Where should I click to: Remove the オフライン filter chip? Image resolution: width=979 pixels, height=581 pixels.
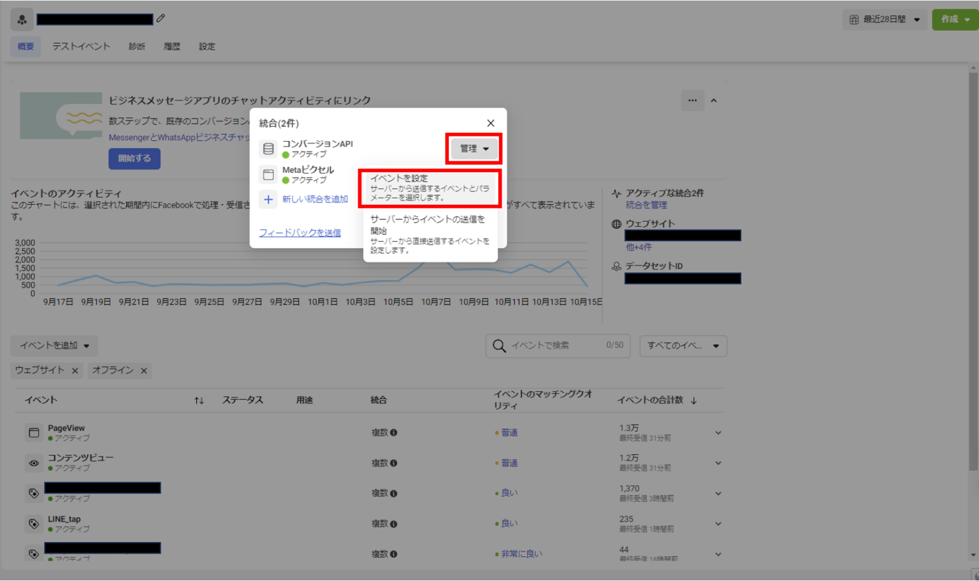click(x=144, y=371)
